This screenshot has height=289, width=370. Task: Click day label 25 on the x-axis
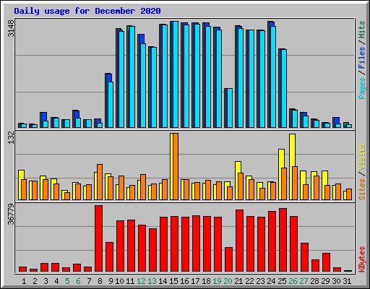(282, 281)
